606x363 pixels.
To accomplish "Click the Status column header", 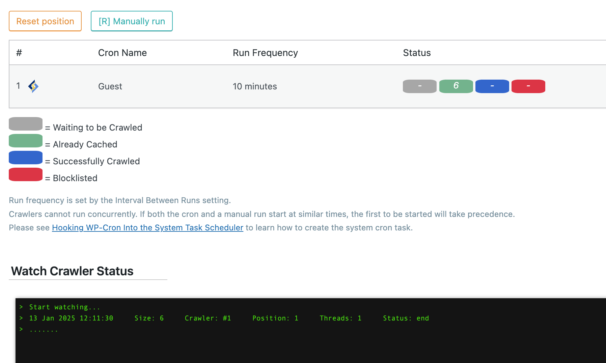I will [417, 53].
